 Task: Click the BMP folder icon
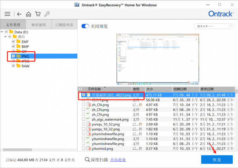point(18,46)
